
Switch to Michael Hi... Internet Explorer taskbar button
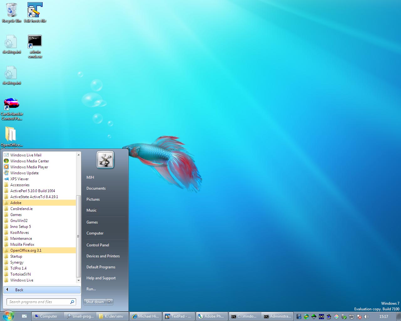click(146, 316)
